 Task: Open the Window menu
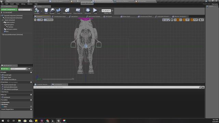[x=30, y=4]
